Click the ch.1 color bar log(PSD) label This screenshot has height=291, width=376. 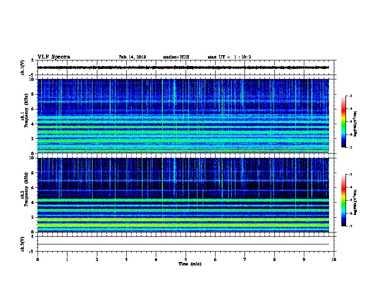click(x=356, y=124)
